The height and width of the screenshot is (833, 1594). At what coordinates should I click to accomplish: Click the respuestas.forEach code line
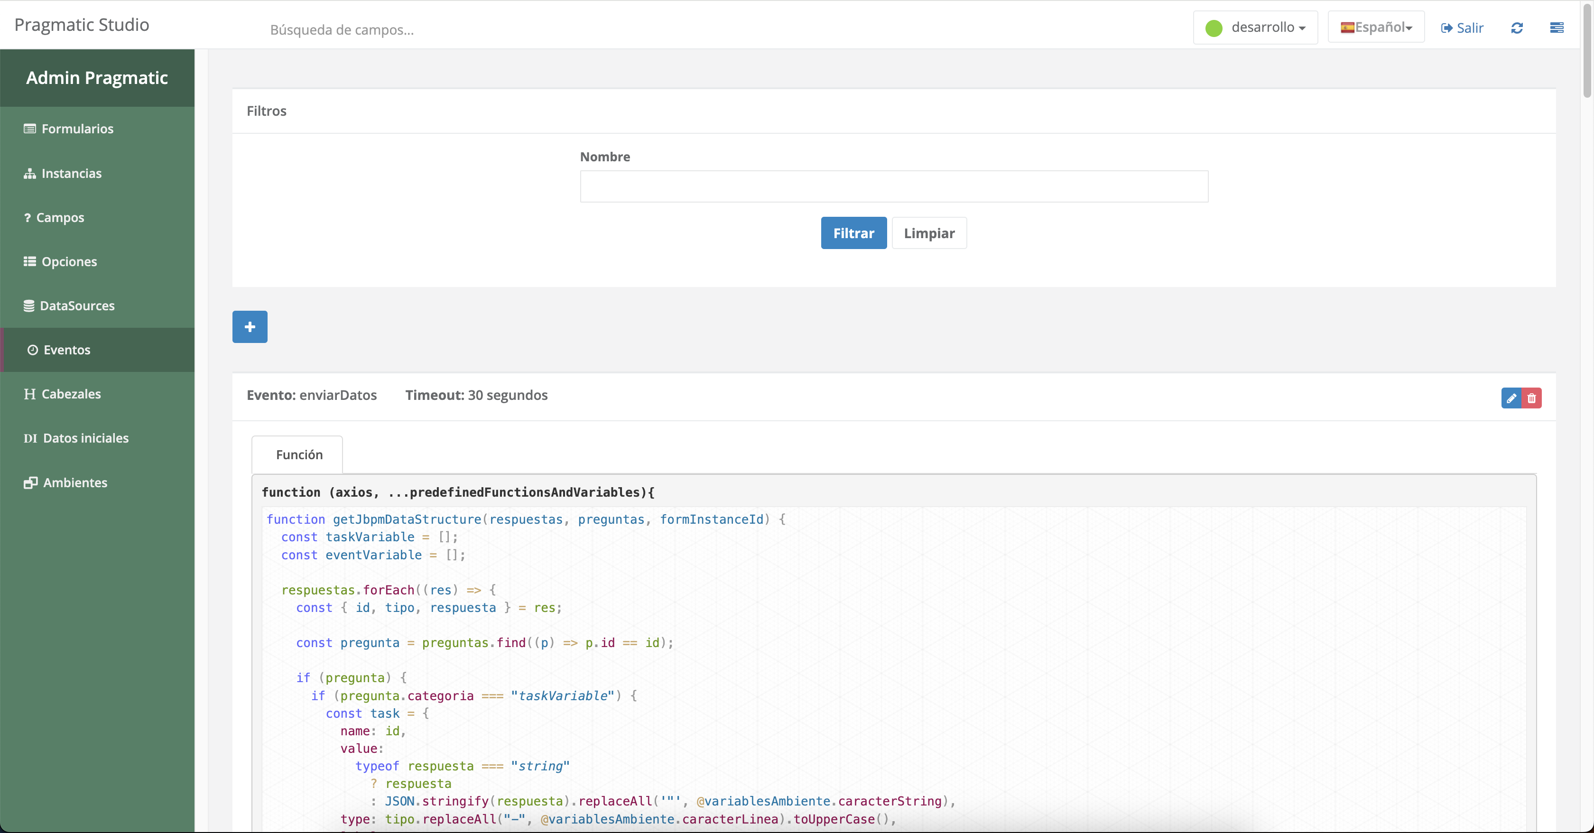[389, 590]
